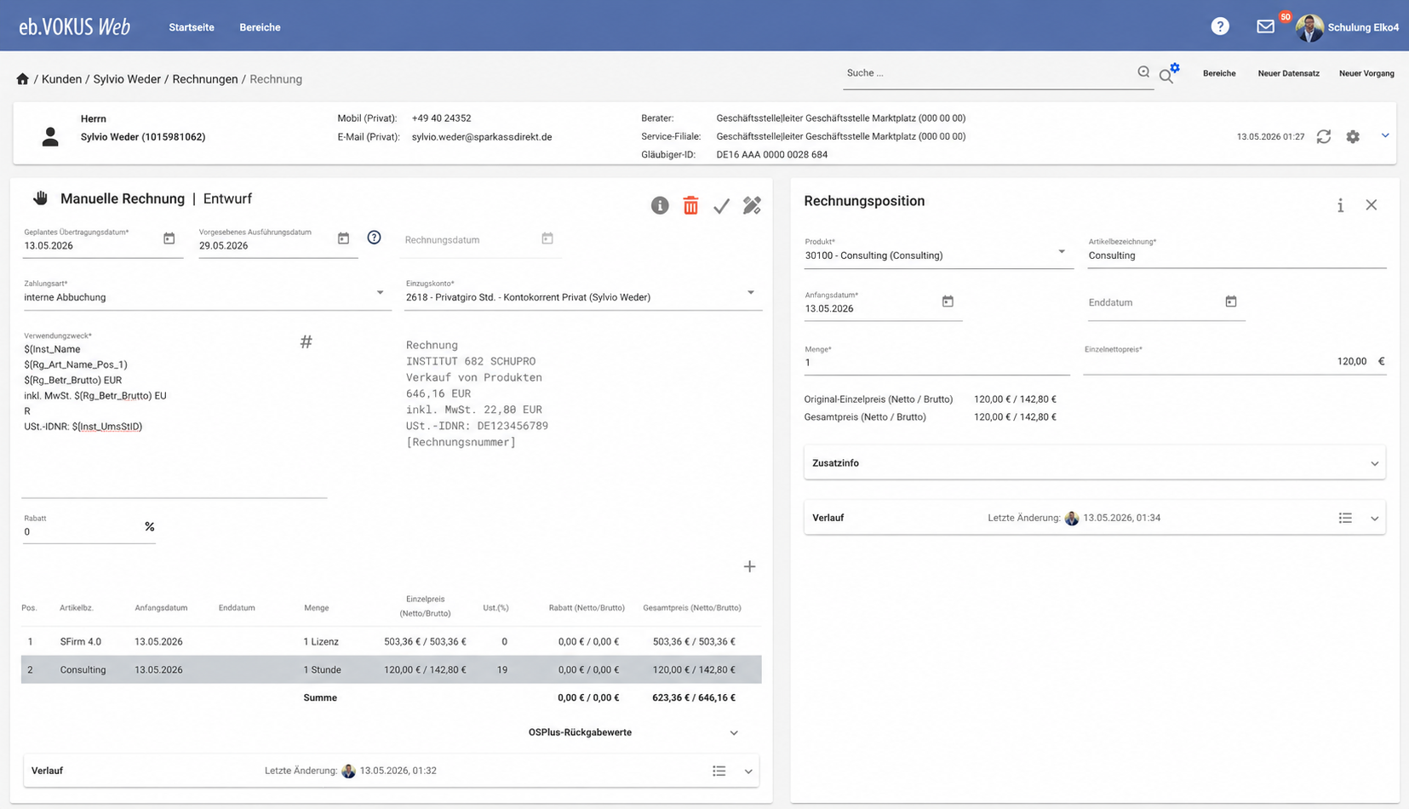
Task: Expand OSPlus-Rückgabewerte section
Action: (x=633, y=732)
